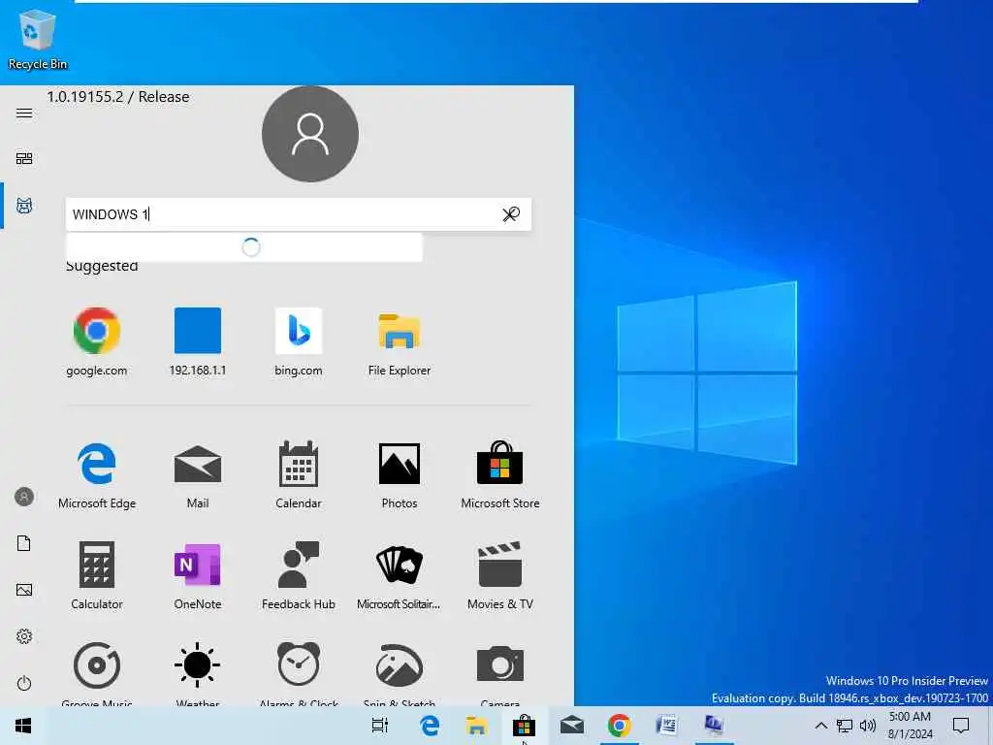Switch to the tiles layout sidebar icon

pyautogui.click(x=24, y=158)
